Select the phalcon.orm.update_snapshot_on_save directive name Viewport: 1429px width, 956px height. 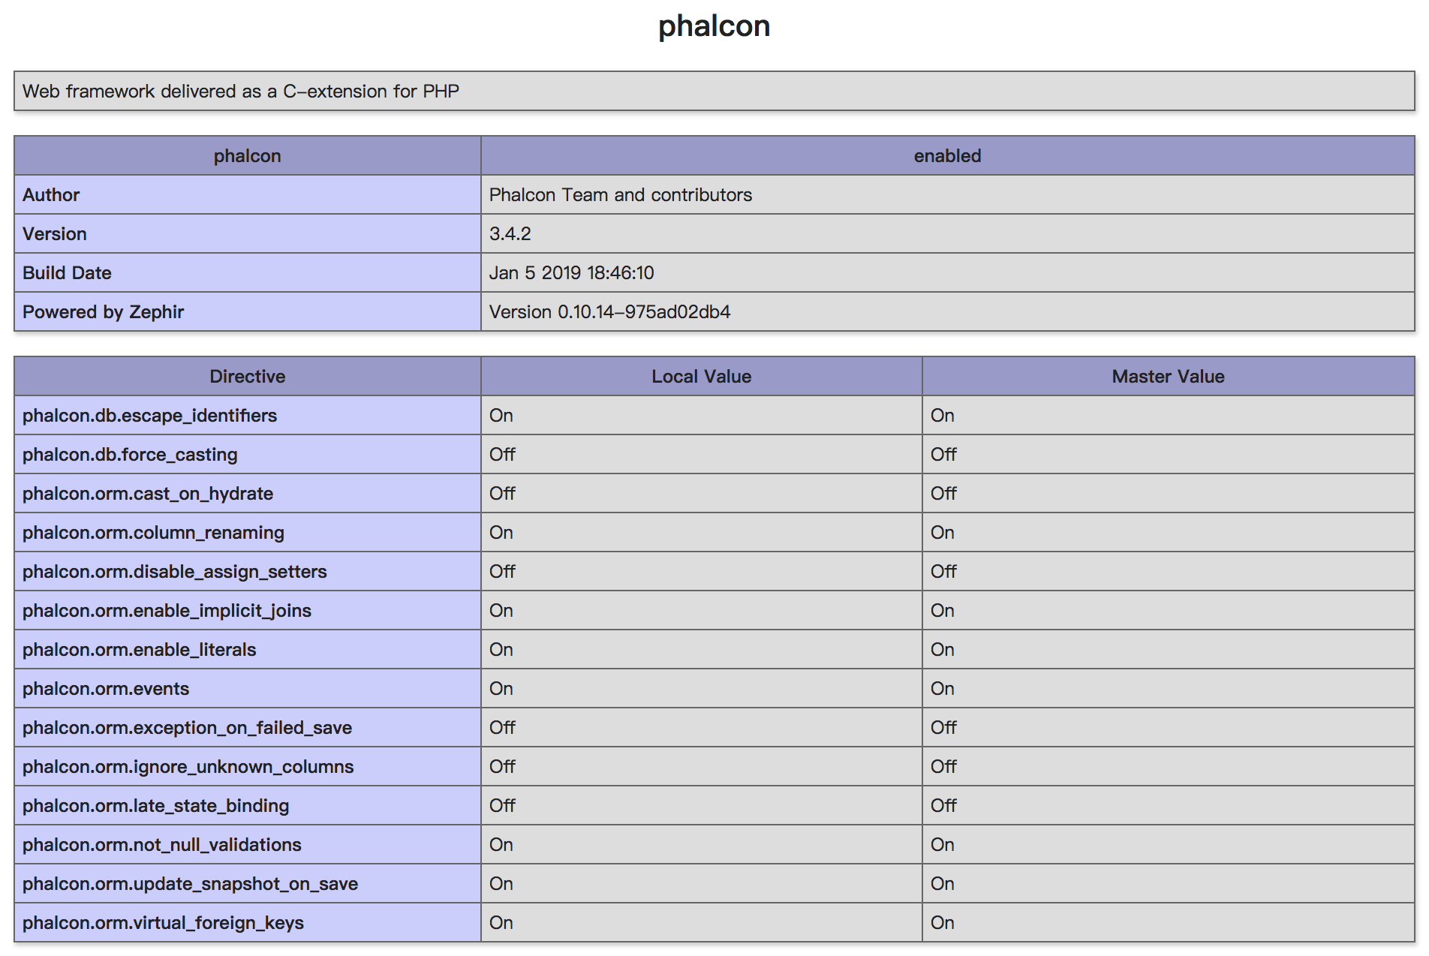[x=190, y=884]
